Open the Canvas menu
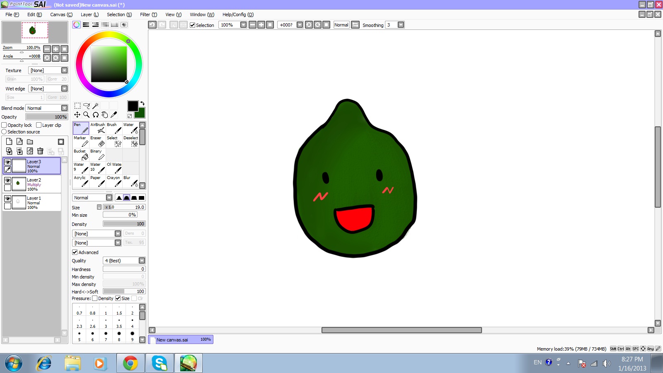The width and height of the screenshot is (663, 373). 61,15
